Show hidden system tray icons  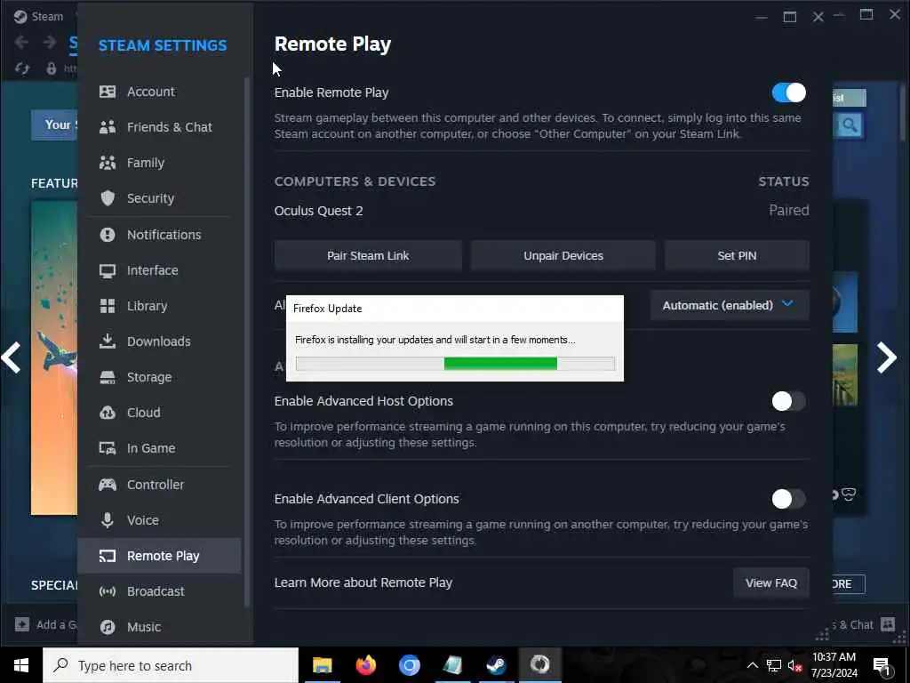click(x=752, y=666)
